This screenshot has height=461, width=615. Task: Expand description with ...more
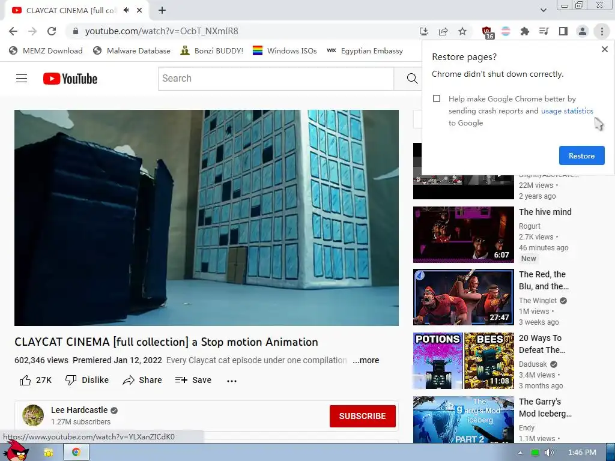click(366, 360)
